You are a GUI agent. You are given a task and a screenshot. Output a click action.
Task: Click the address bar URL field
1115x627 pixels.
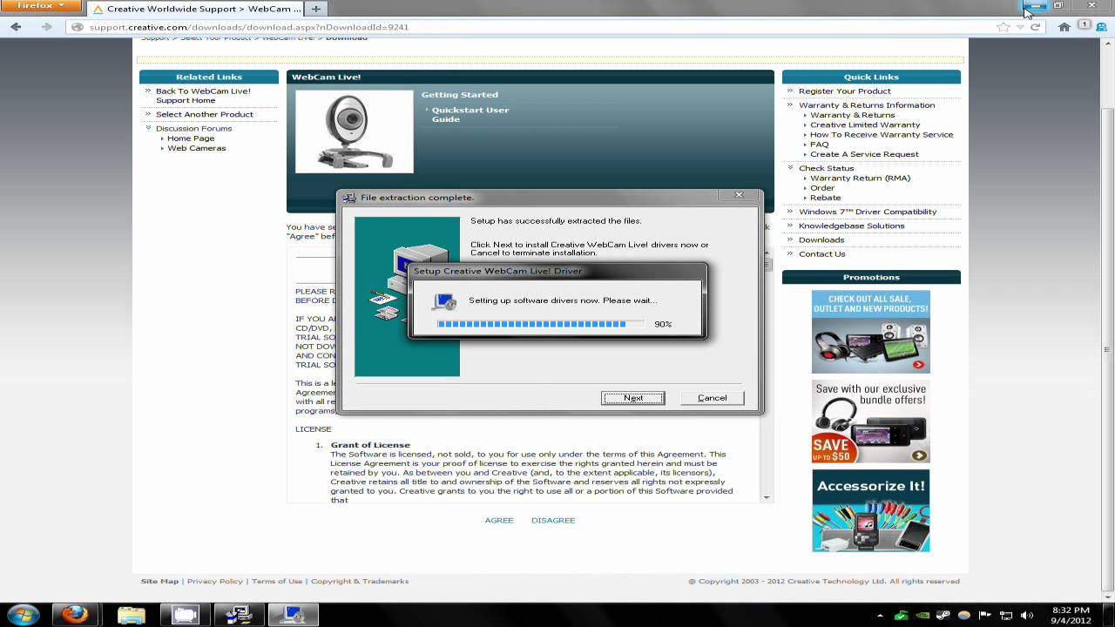(531, 27)
